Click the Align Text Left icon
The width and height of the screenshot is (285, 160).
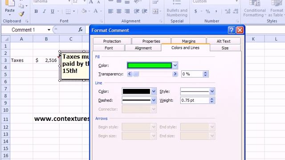(110, 11)
